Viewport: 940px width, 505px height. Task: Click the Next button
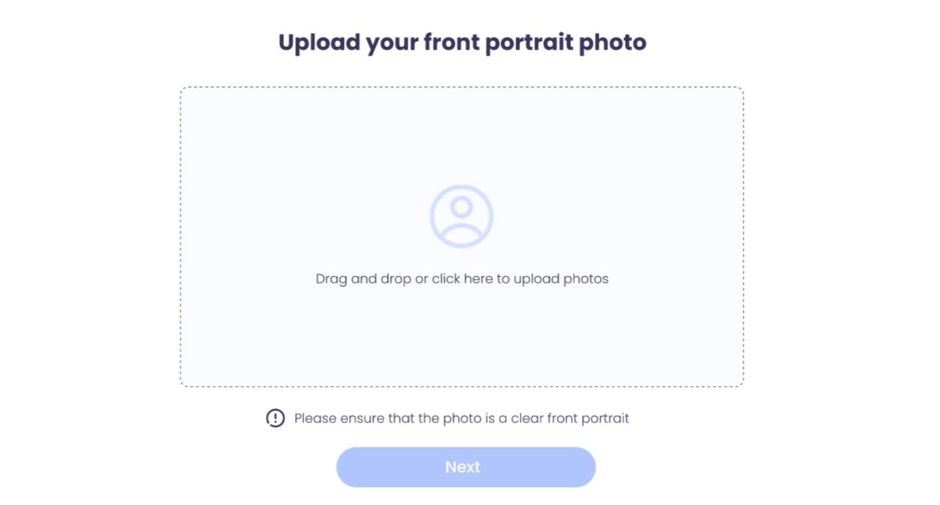(x=466, y=467)
